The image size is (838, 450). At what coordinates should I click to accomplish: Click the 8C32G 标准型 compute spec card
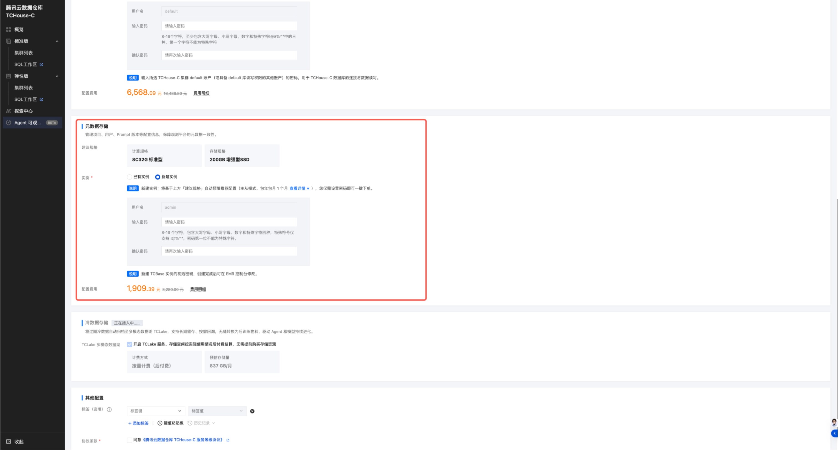click(x=164, y=156)
